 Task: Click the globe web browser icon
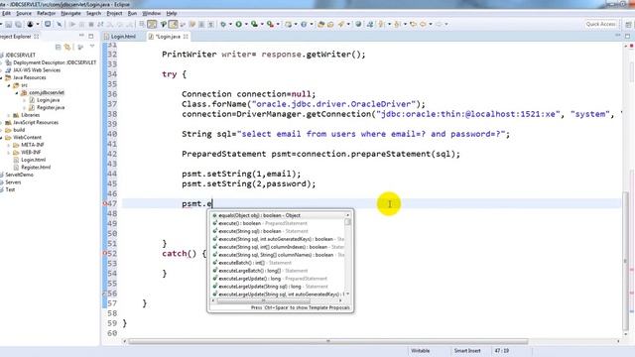(x=358, y=24)
